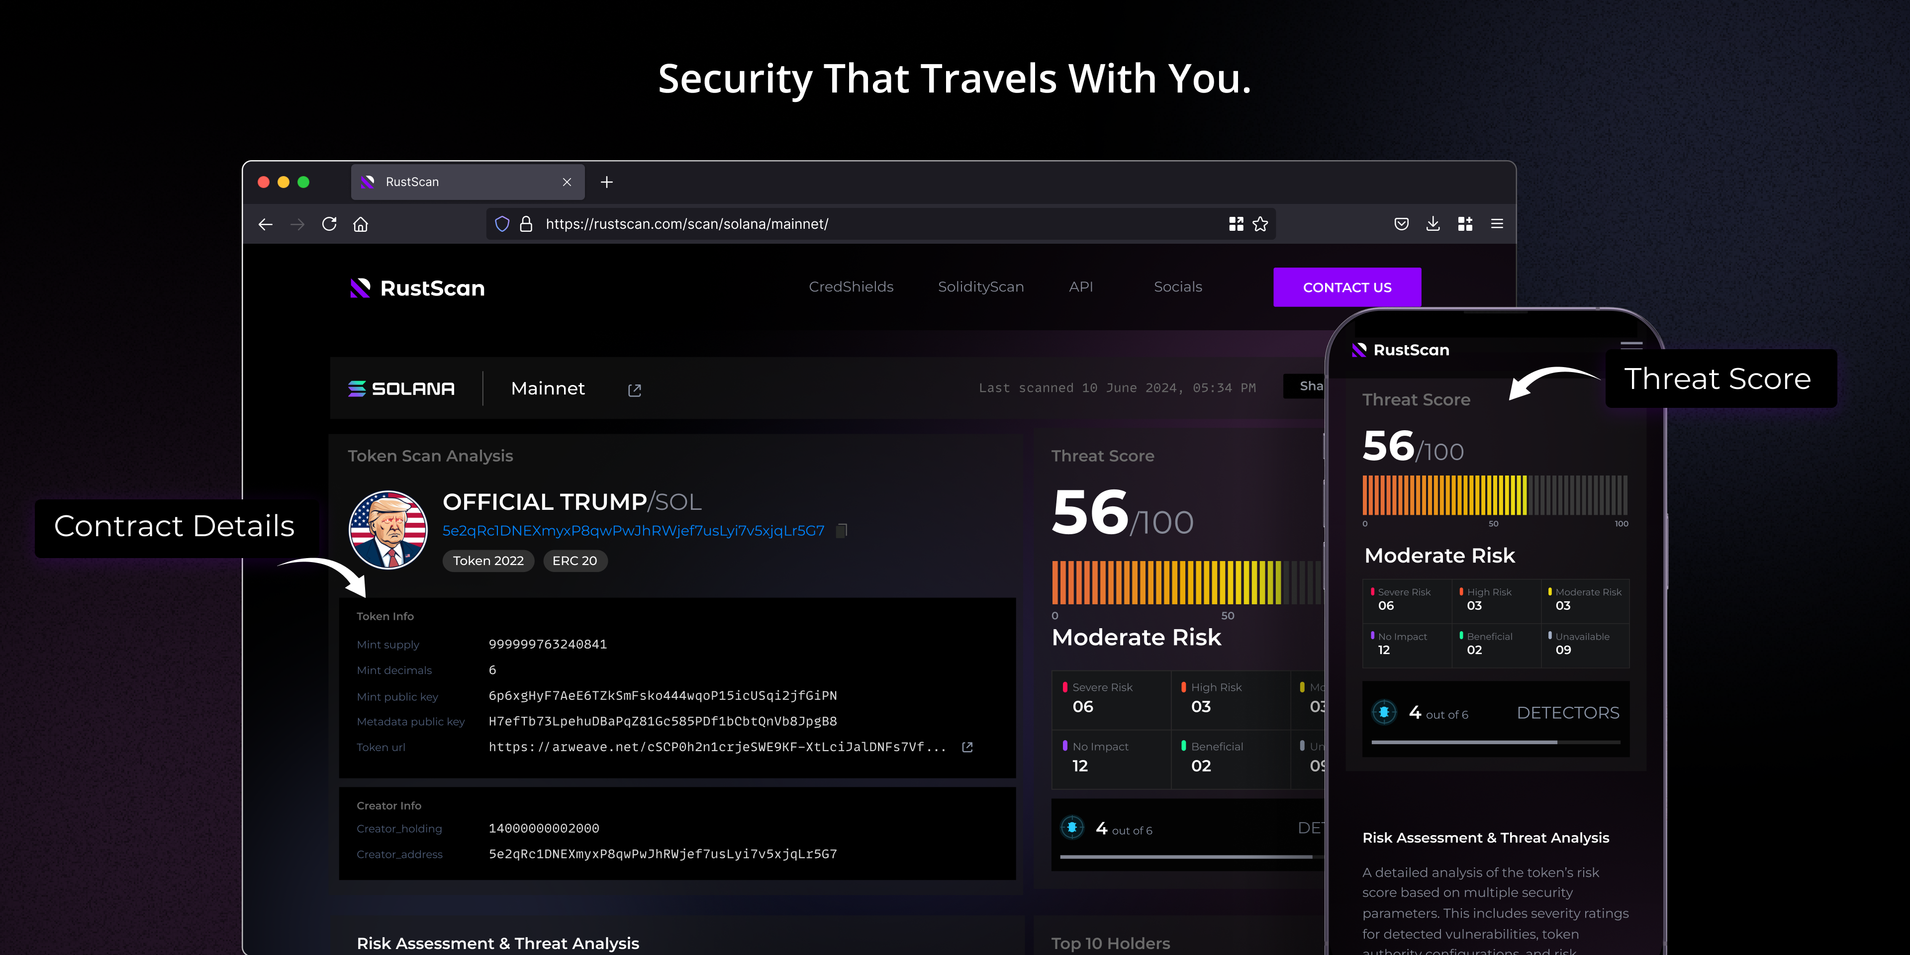
Task: Click the desktop detectors progress bar
Action: pos(1192,857)
